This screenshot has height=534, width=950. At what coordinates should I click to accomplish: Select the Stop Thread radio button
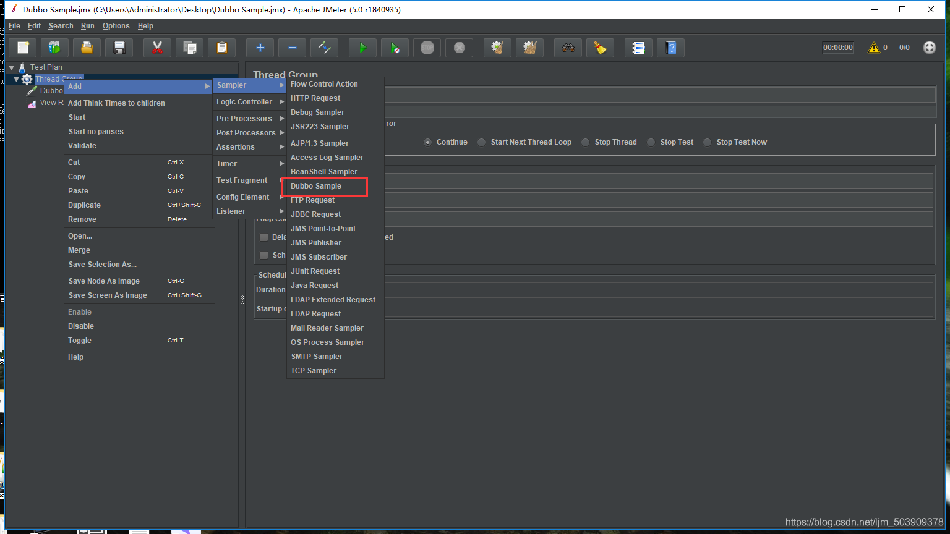[x=586, y=142]
